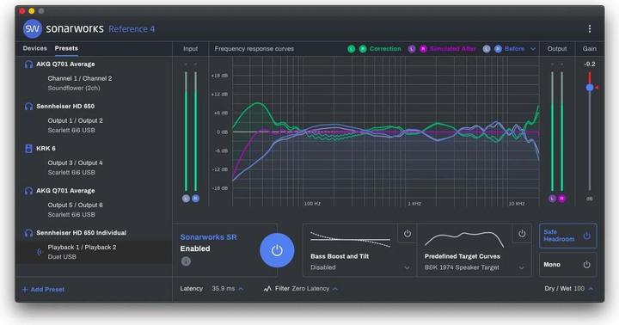Image resolution: width=619 pixels, height=325 pixels.
Task: Click the Reference 4 title text
Action: coord(132,29)
